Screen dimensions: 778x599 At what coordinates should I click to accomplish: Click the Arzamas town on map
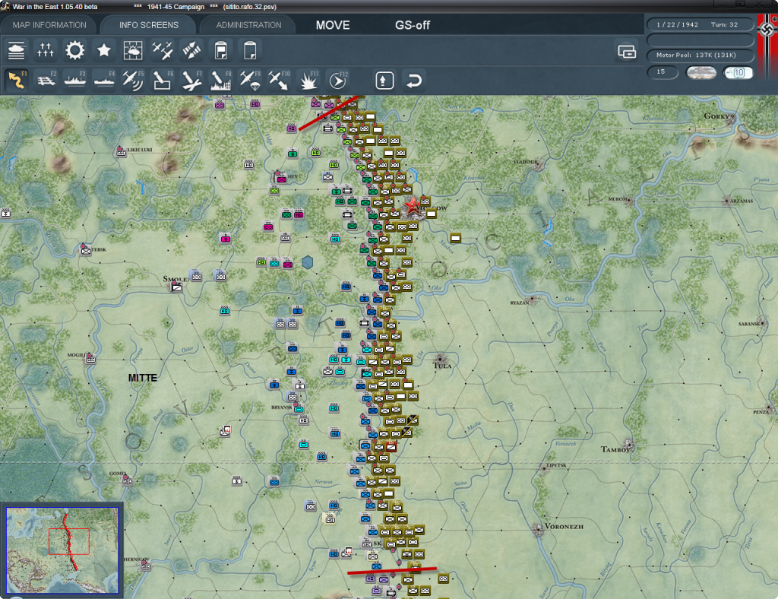(x=727, y=201)
